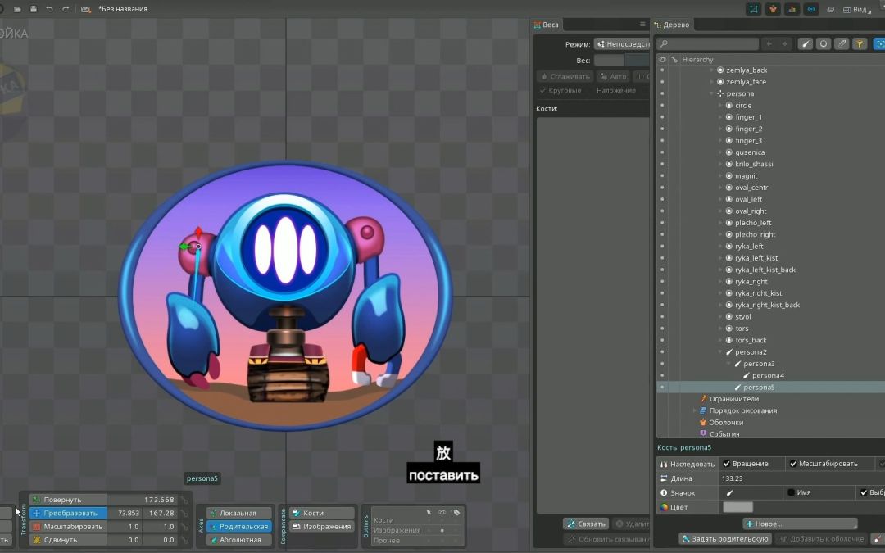Open the folder icon in top toolbar
Viewport: 885px width, 553px height.
(17, 9)
